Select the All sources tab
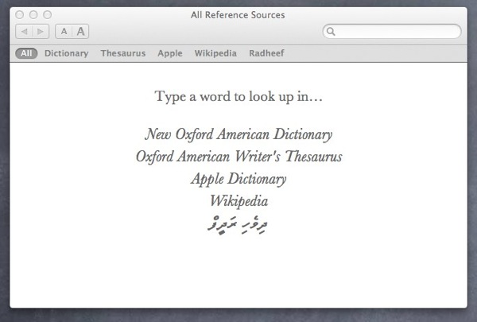This screenshot has width=477, height=322. pos(26,53)
